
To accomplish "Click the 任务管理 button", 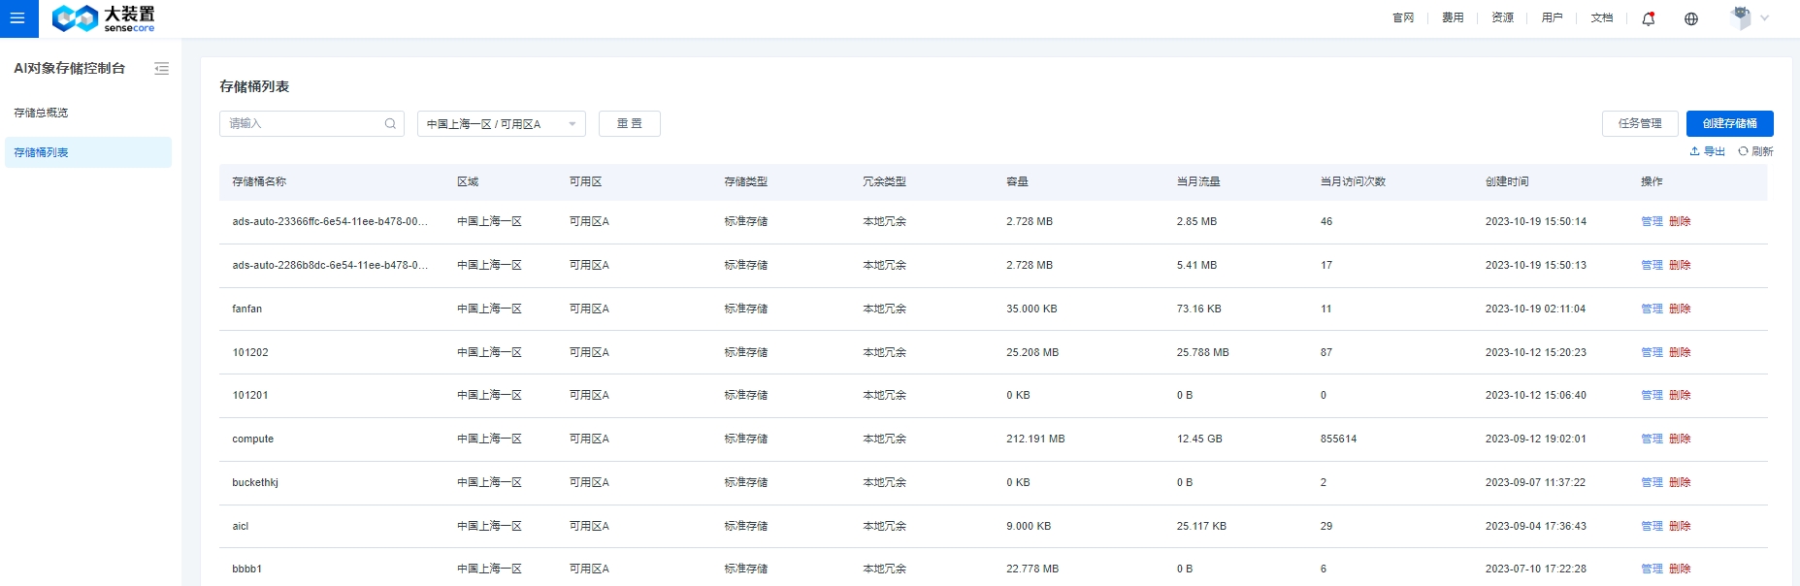I will (x=1639, y=123).
